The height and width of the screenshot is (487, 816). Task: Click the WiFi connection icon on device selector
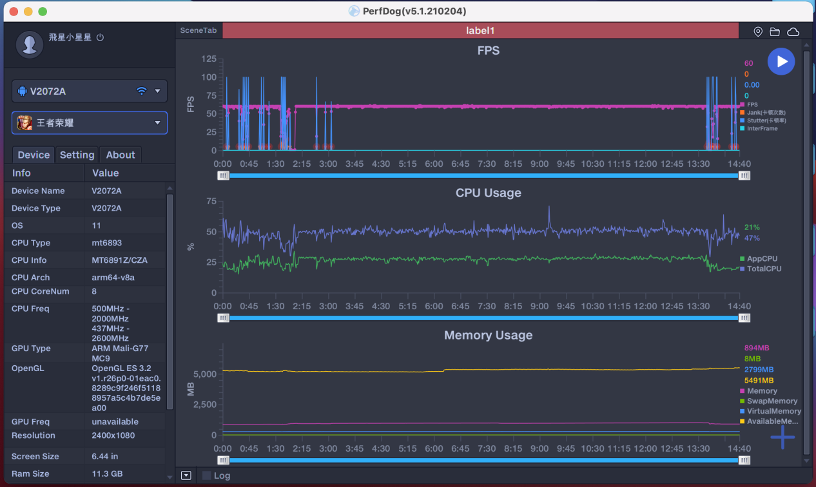pos(142,91)
